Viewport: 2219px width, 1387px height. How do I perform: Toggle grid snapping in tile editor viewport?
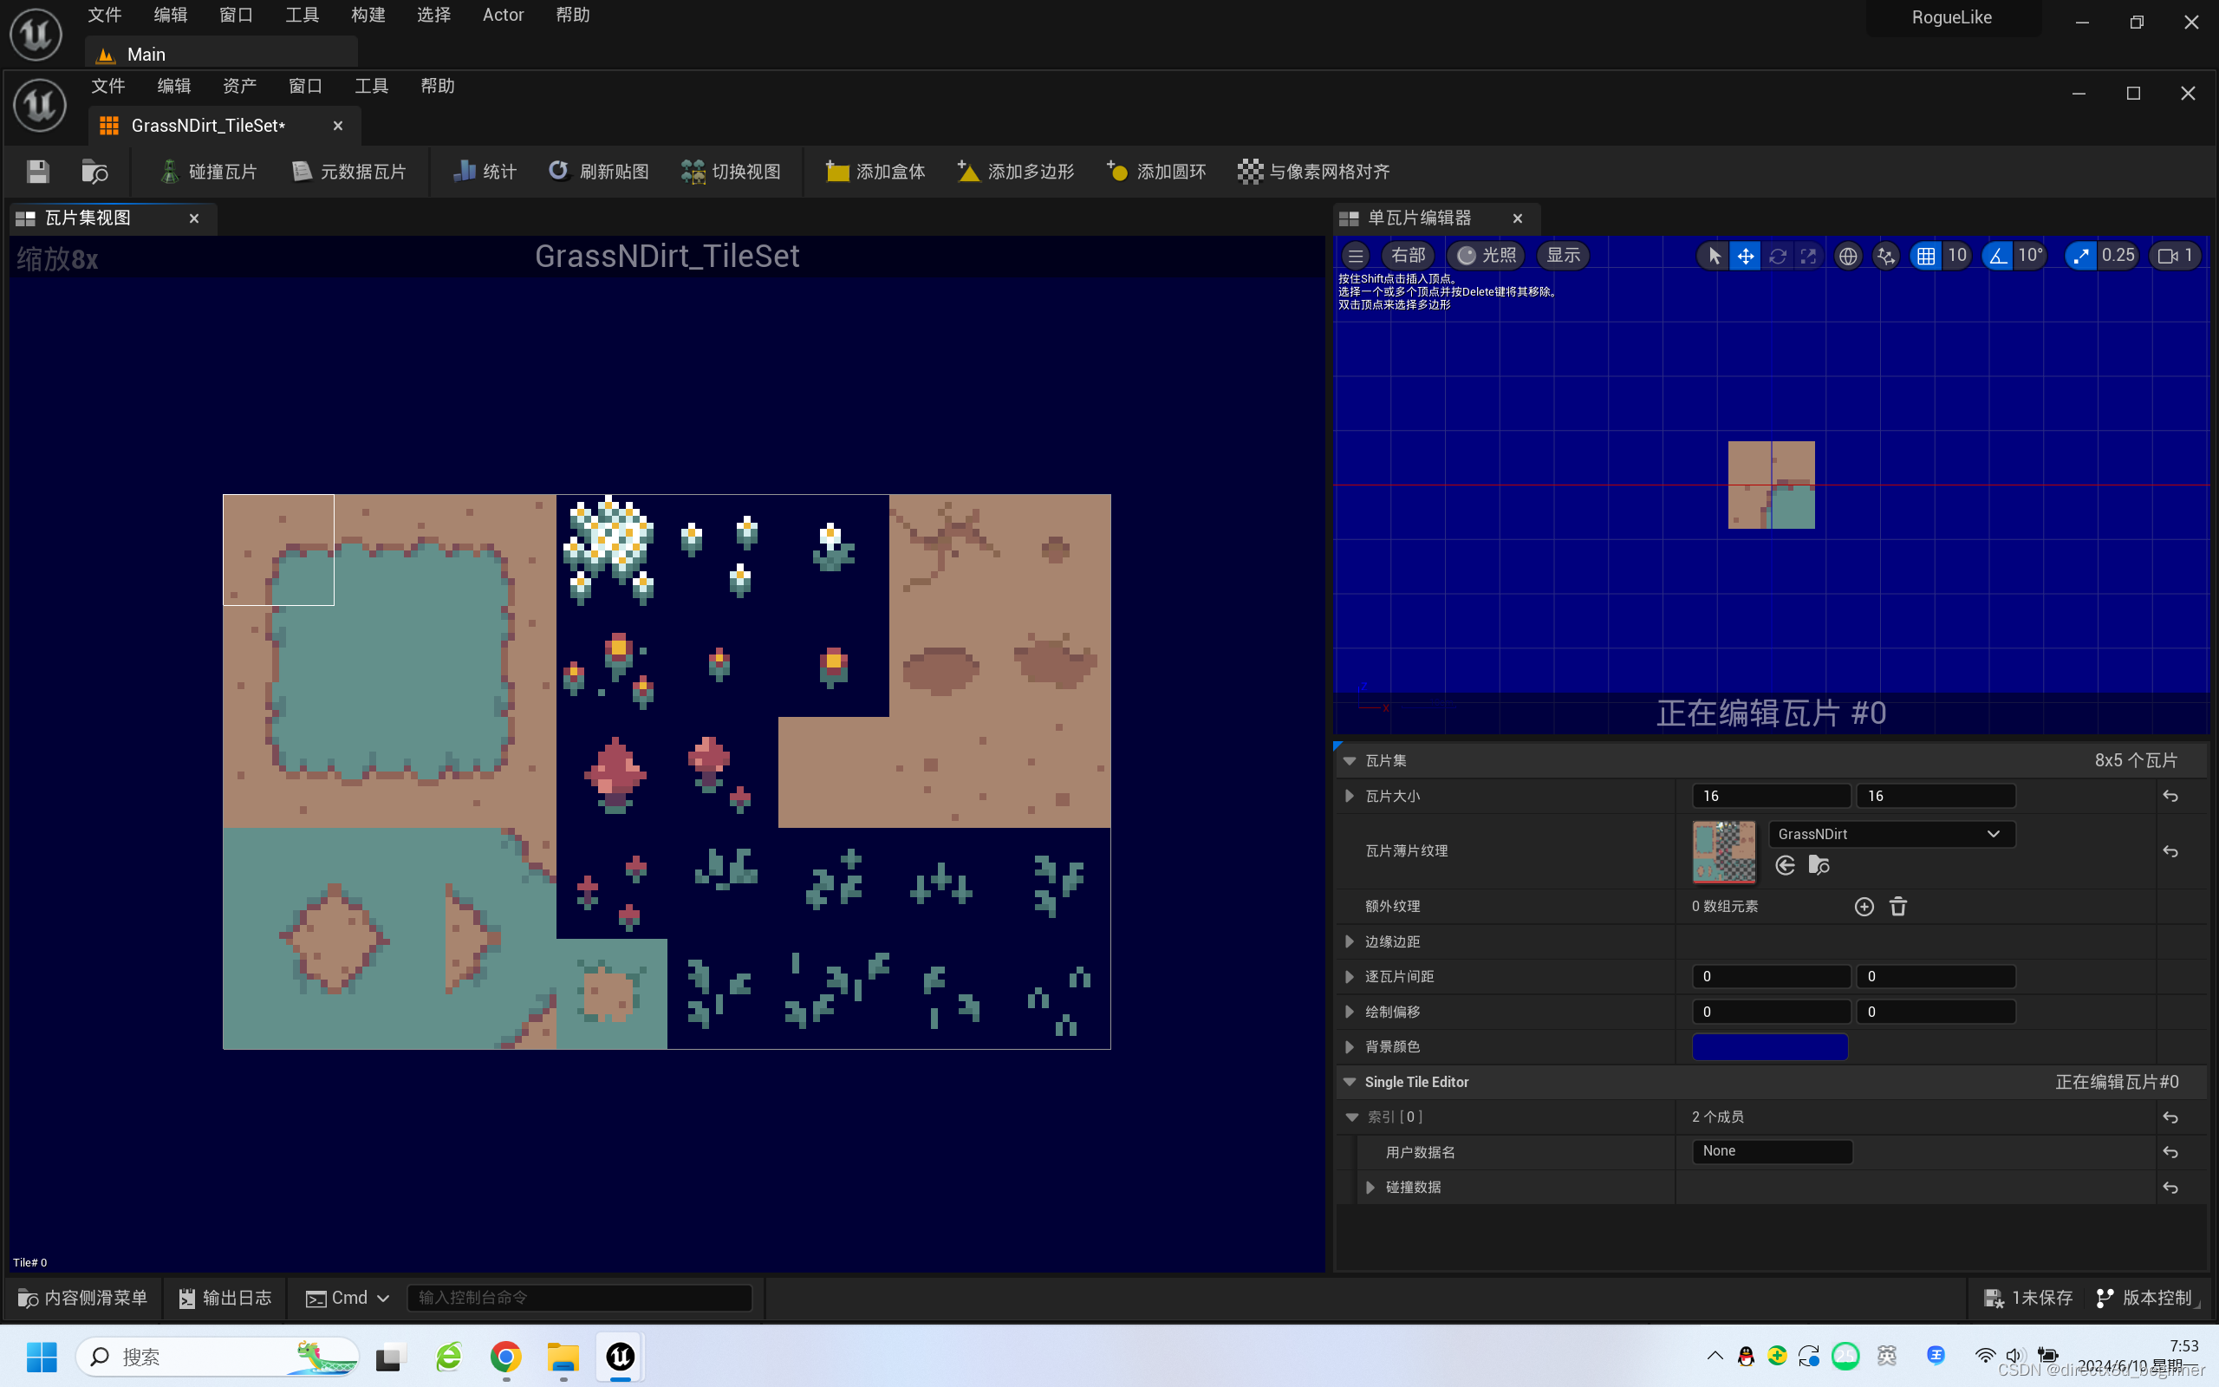1925,256
